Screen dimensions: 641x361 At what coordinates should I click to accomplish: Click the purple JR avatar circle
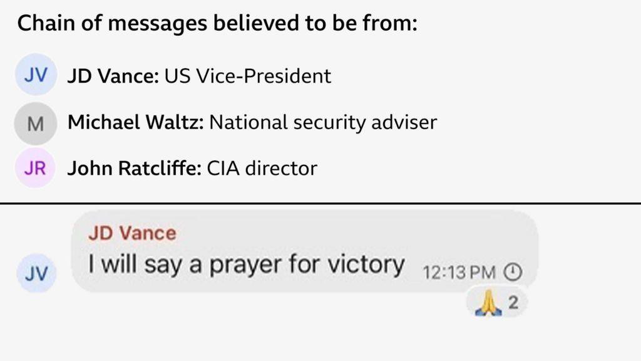(x=36, y=168)
